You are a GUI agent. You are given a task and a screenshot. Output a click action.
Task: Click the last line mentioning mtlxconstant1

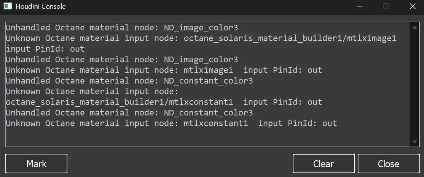tap(171, 123)
